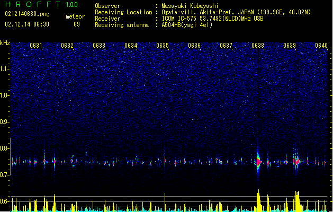Viewport: 333px width, 212px height.
Task: Click the date stamp 02.12.14 06:30
Action: (x=27, y=24)
